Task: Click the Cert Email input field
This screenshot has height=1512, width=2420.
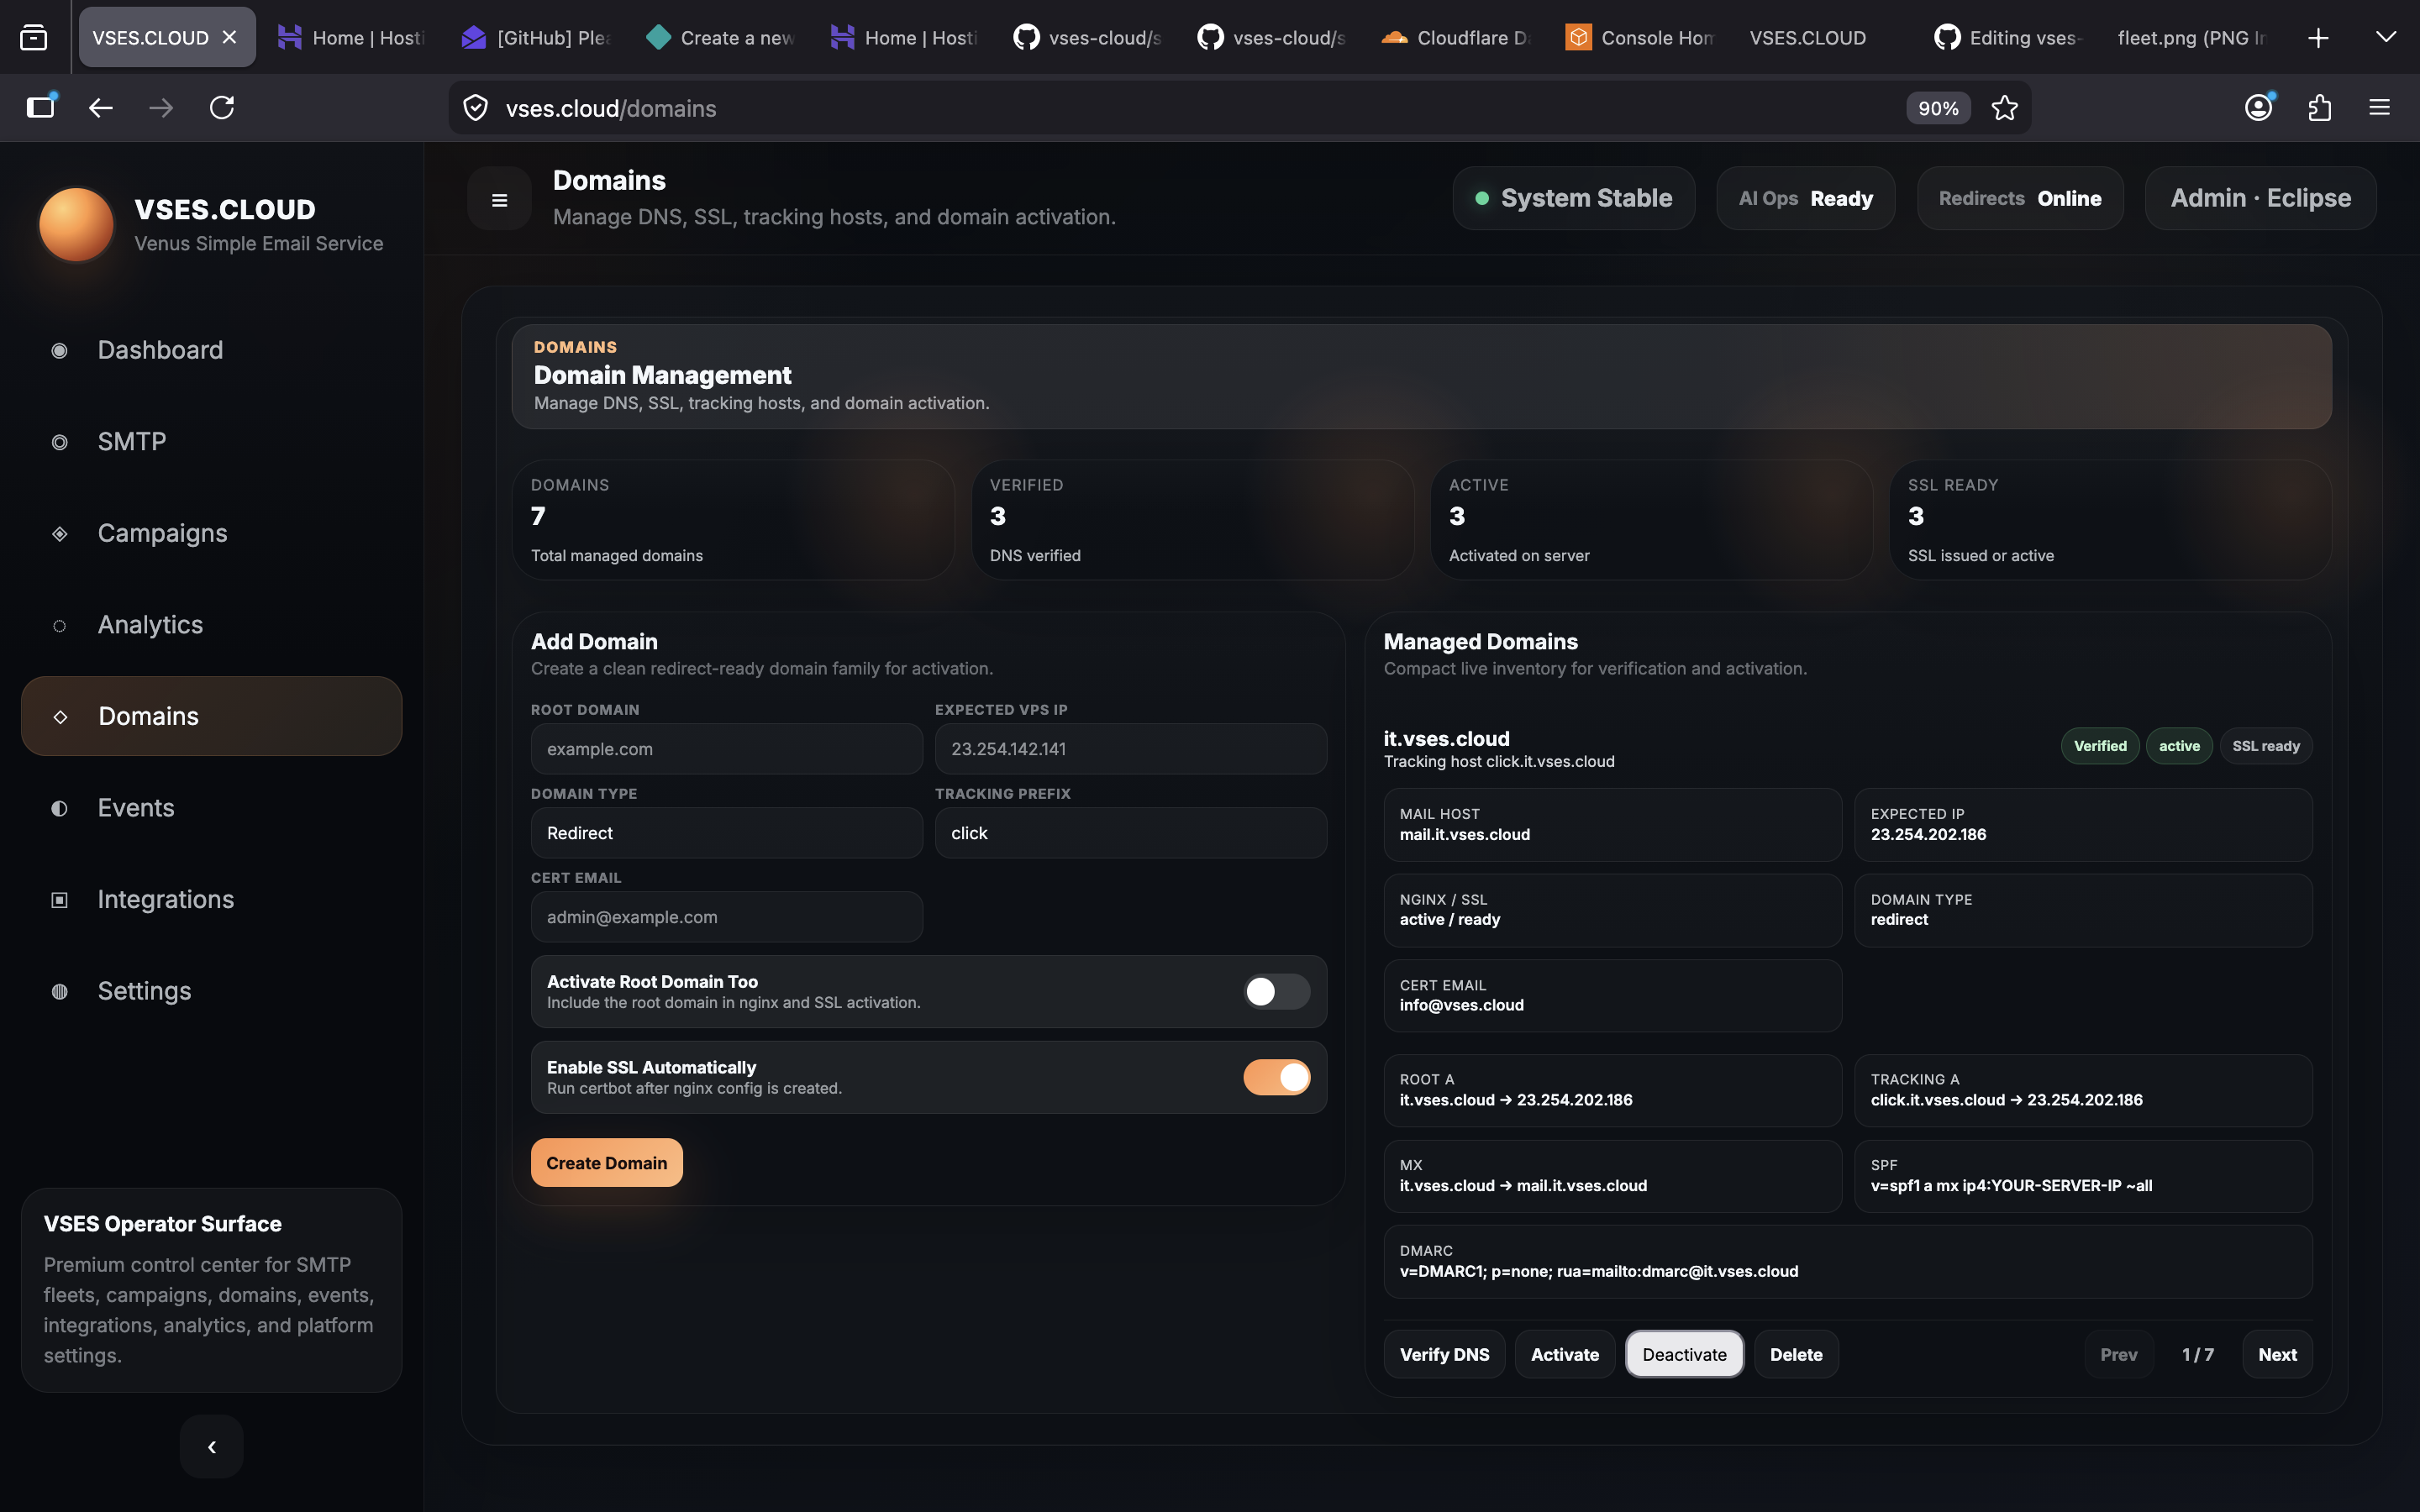Action: [x=726, y=917]
